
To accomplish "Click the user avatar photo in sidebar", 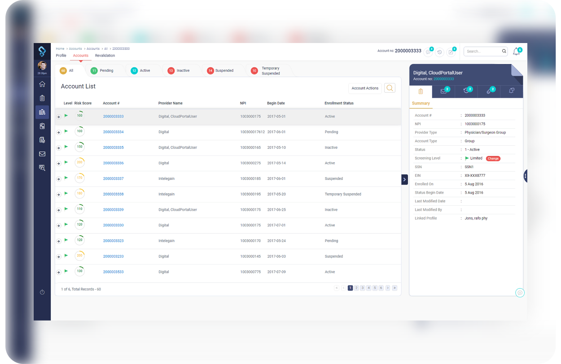I will (x=42, y=65).
